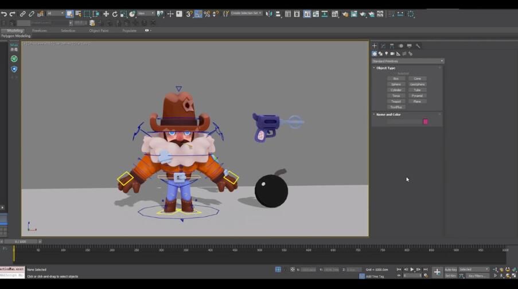Open the Modify command panel tab

point(383,46)
